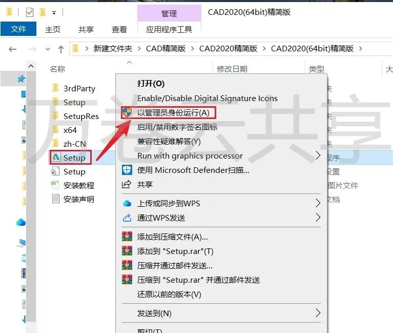This screenshot has width=393, height=333.
Task: Expand chevron after CAD2020精简版 breadcrumb
Action: 264,48
